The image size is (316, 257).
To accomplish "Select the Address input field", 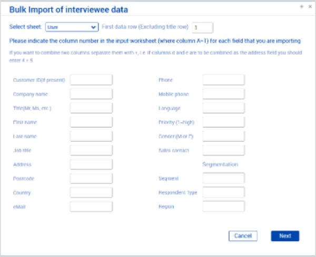I will 91,165.
